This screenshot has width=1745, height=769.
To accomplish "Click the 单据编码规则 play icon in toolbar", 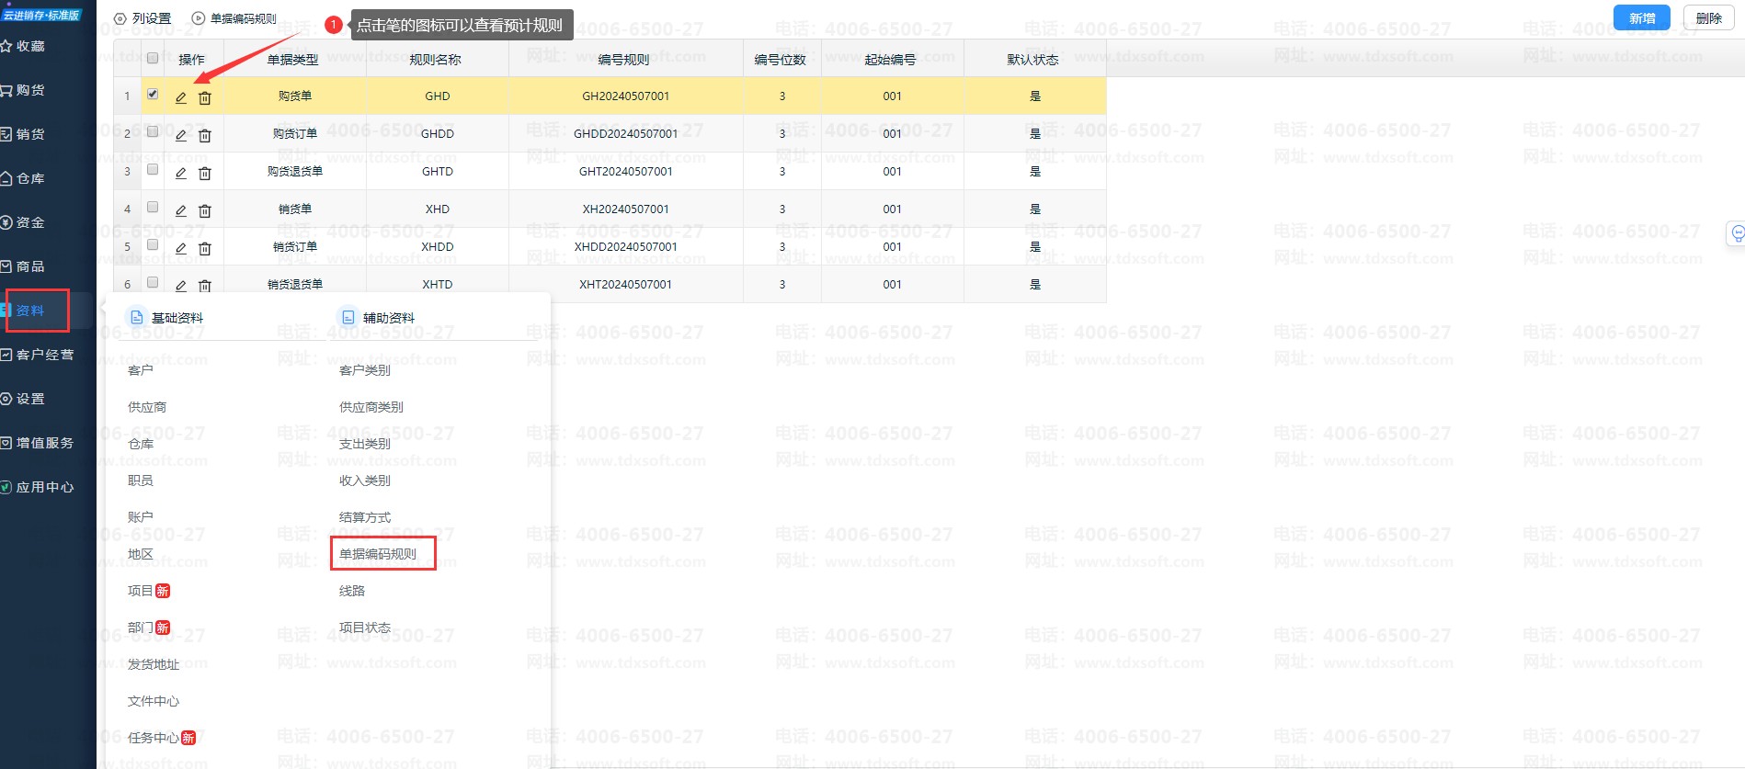I will (199, 18).
